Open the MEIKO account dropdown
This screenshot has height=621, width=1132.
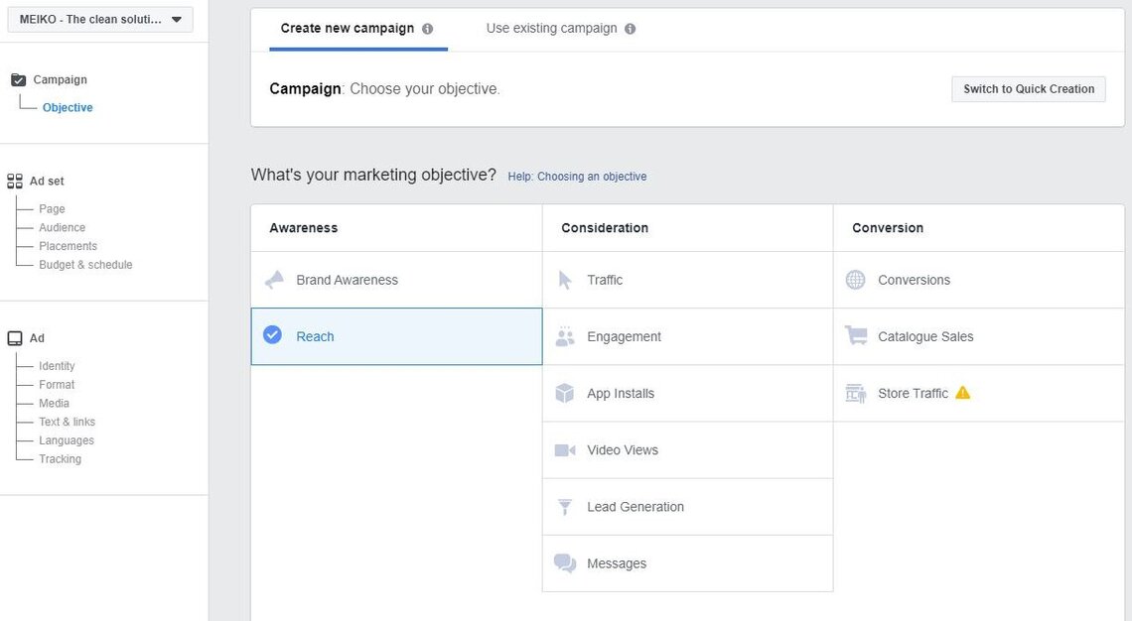coord(100,20)
